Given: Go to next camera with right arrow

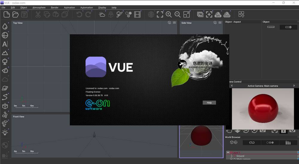Looking at the screenshot, I should click(294, 86).
